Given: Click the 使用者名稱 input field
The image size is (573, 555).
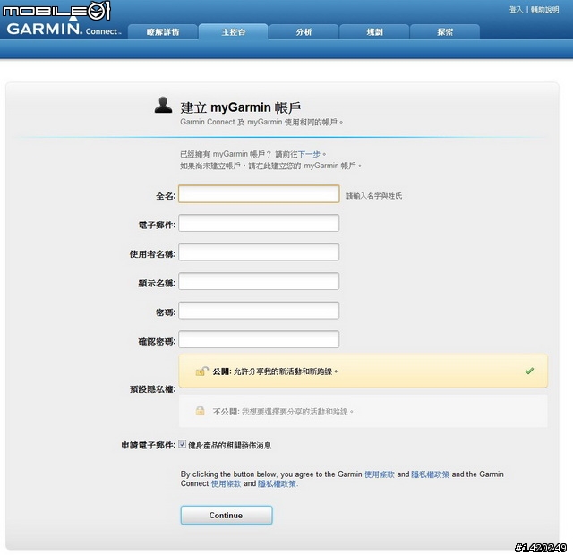Looking at the screenshot, I should point(259,252).
